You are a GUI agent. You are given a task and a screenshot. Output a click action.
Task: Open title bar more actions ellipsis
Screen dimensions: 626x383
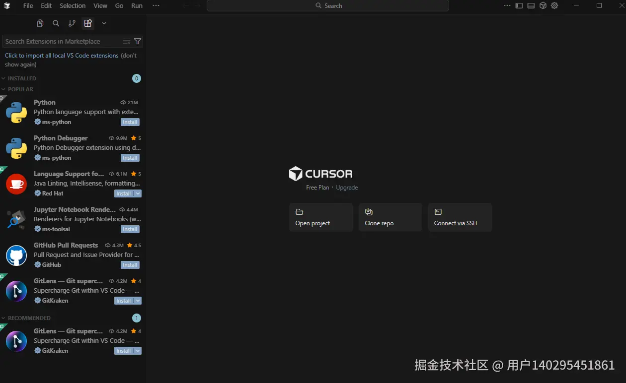(x=507, y=6)
